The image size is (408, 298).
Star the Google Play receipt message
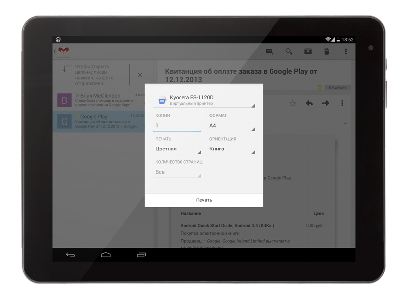[x=292, y=103]
